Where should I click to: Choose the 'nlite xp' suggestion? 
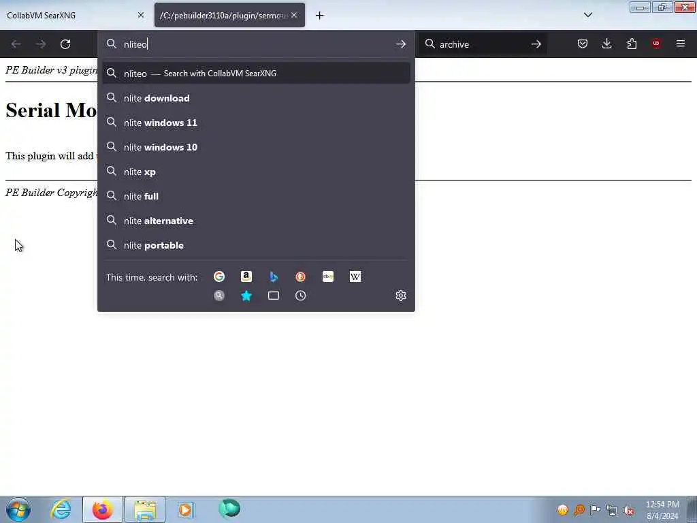click(256, 172)
